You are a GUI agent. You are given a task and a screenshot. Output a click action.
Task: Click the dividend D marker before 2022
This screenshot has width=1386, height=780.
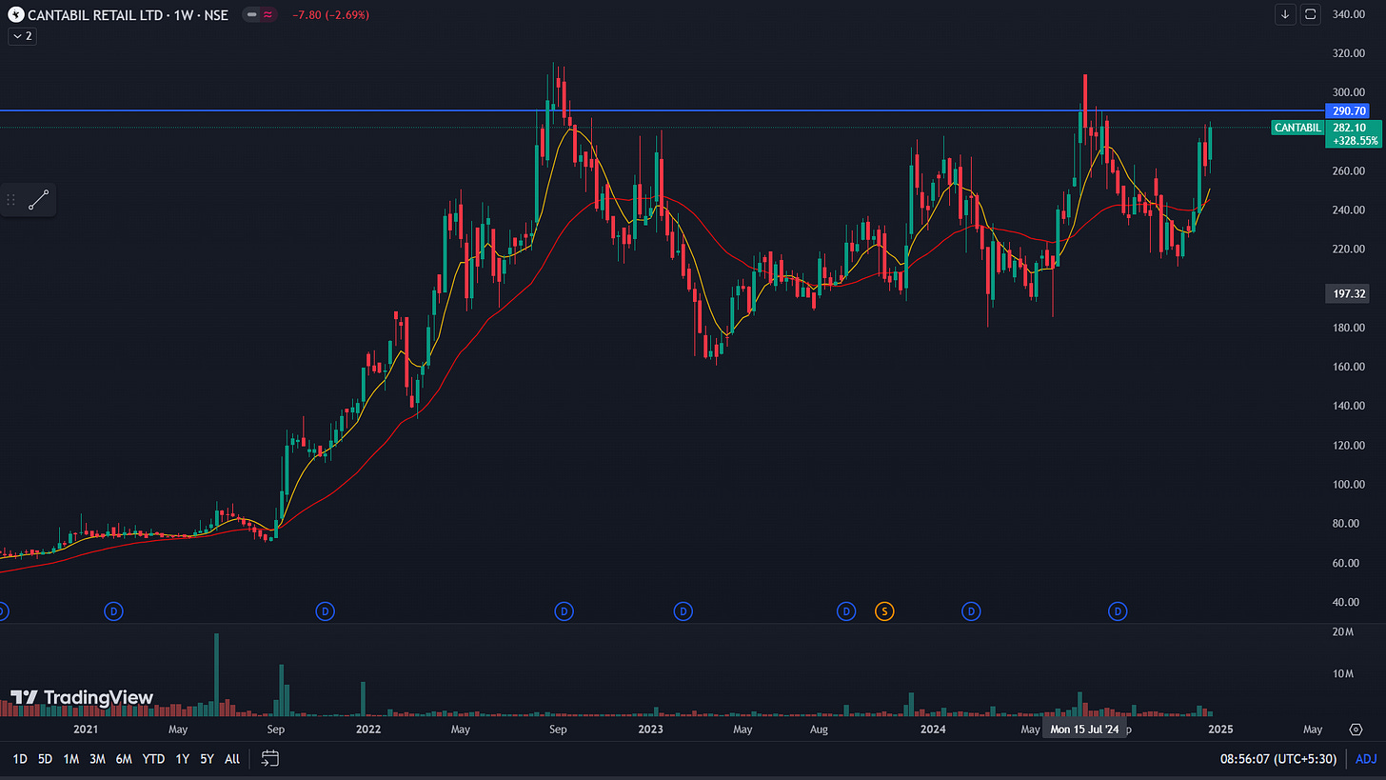click(325, 610)
